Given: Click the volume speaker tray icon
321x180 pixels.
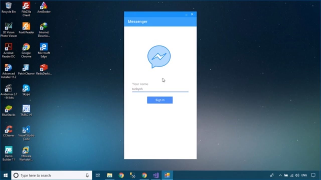Looking at the screenshot, I should tap(297, 175).
